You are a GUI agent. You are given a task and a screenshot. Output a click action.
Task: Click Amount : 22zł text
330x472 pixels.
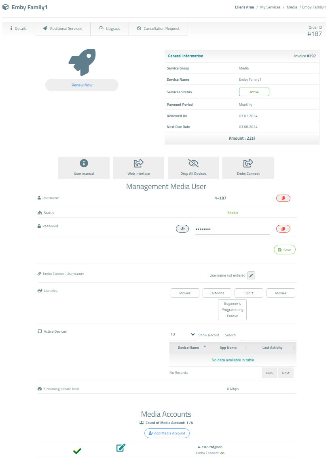[x=242, y=138]
